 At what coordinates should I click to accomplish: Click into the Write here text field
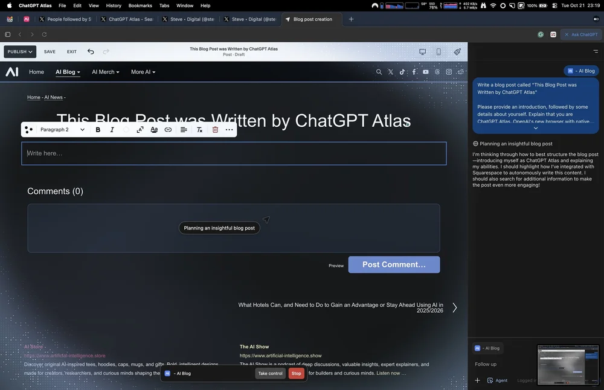pyautogui.click(x=234, y=153)
